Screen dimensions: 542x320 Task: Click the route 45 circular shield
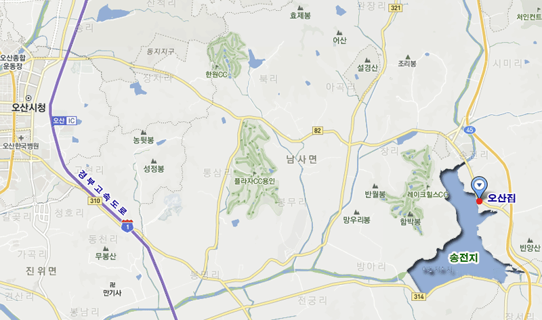(x=470, y=130)
